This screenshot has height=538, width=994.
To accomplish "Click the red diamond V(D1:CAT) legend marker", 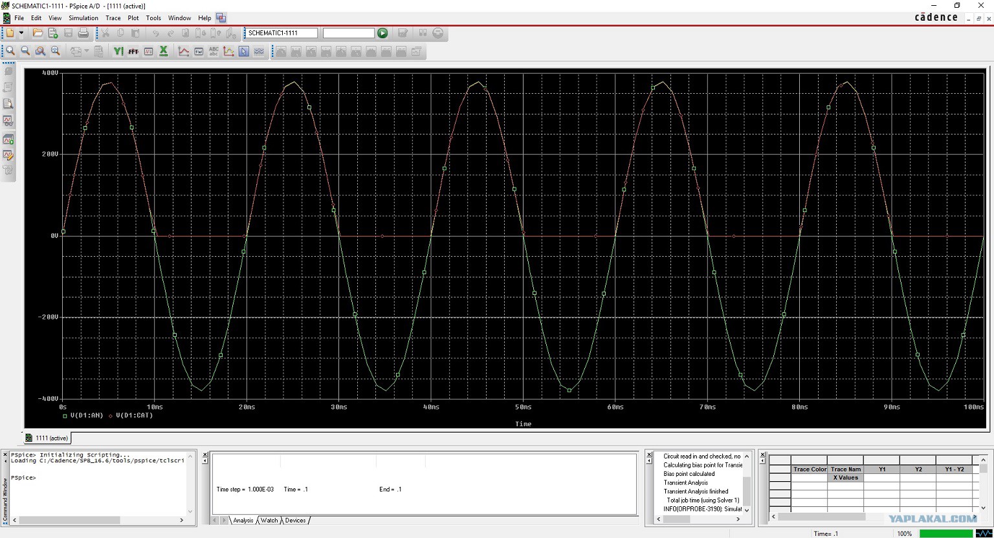I will tap(111, 416).
